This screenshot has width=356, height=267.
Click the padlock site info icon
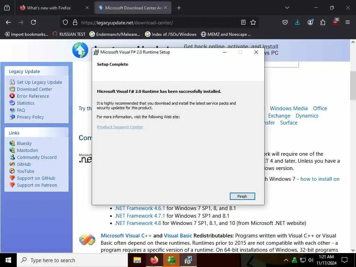pyautogui.click(x=75, y=22)
